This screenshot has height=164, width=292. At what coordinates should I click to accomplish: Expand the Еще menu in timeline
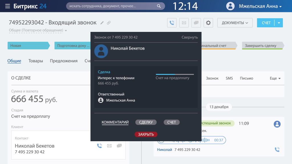point(275,78)
